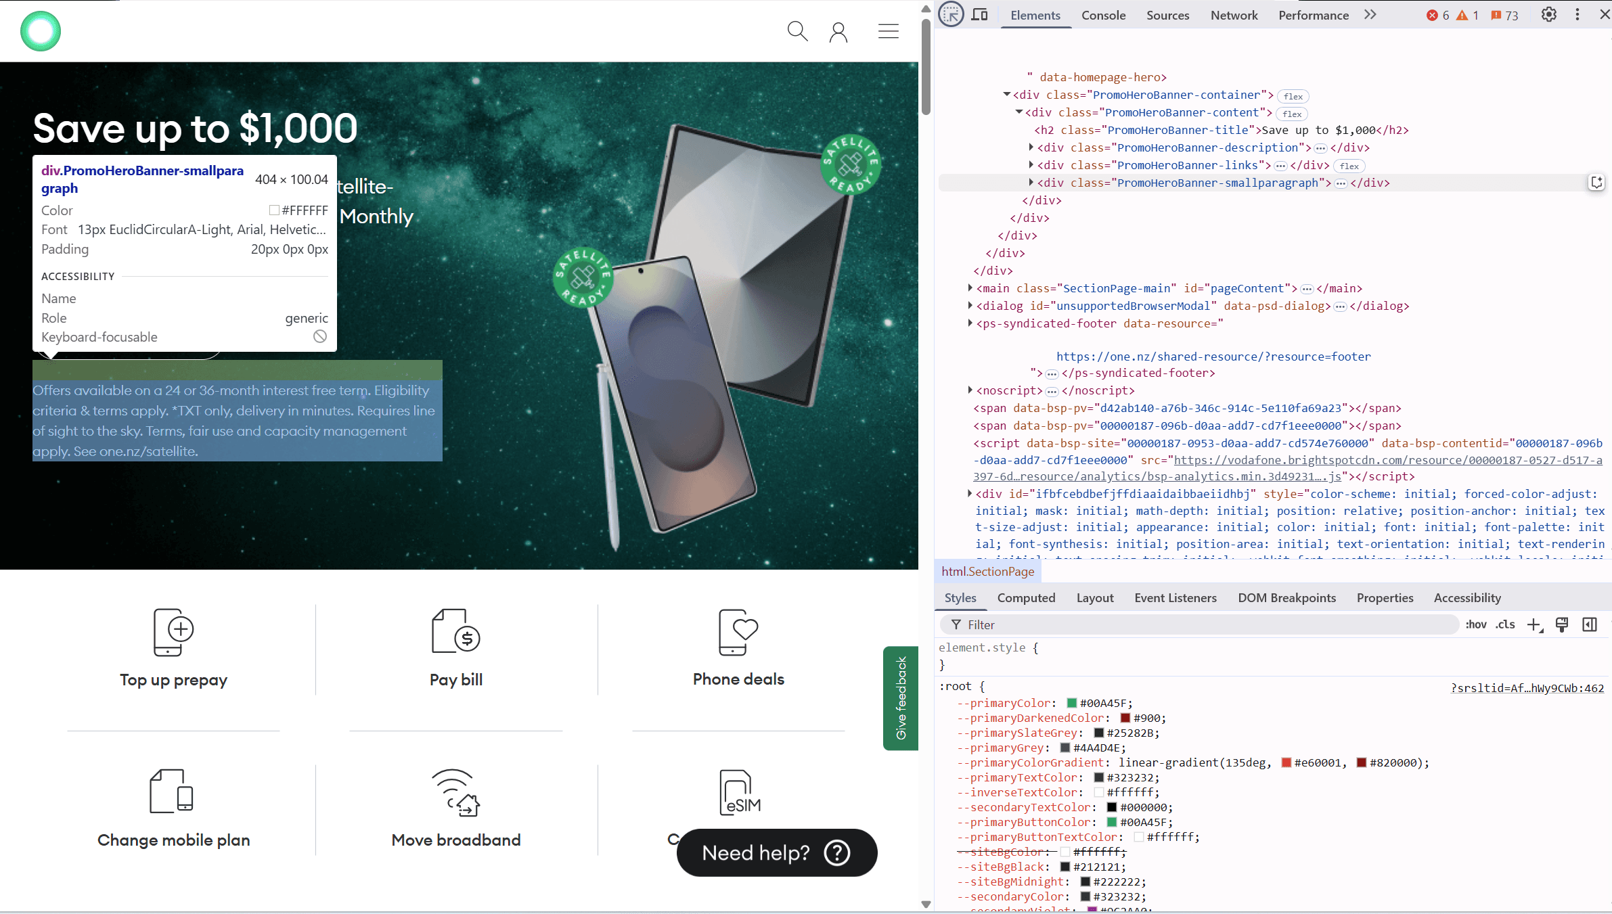1612x914 pixels.
Task: Select the h2 PromoHeroBanner-title DOM line
Action: click(1222, 130)
